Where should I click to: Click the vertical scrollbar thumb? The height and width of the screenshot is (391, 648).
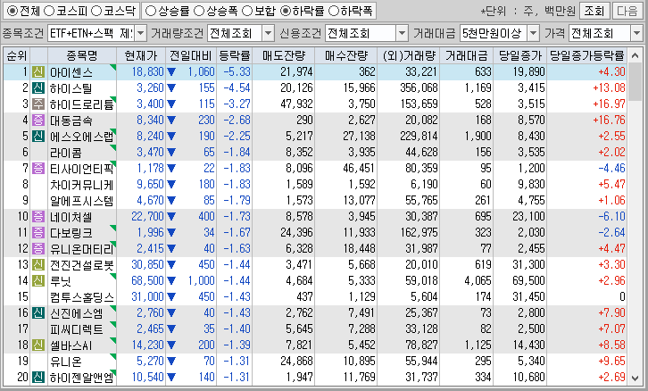pos(635,81)
